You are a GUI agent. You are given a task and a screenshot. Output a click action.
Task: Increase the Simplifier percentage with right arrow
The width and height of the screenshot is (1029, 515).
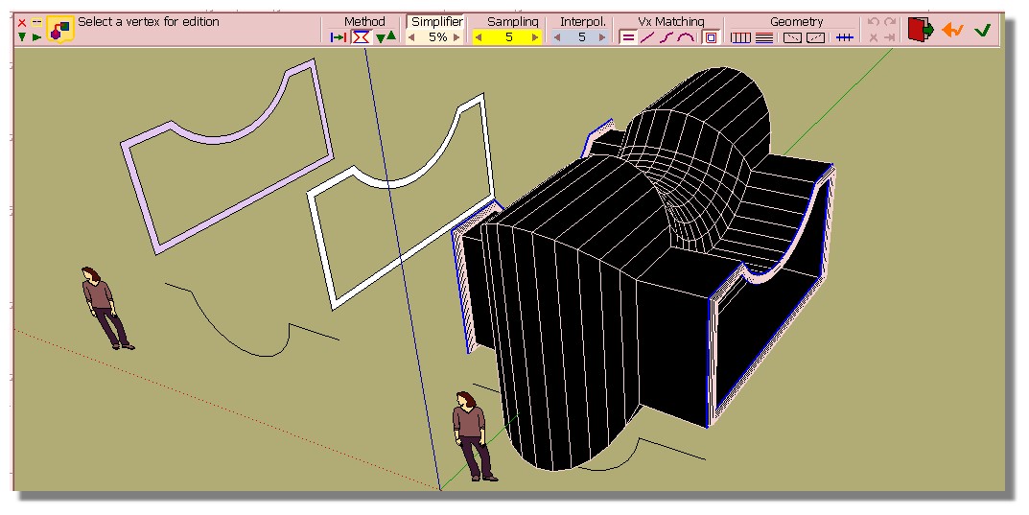coord(456,37)
